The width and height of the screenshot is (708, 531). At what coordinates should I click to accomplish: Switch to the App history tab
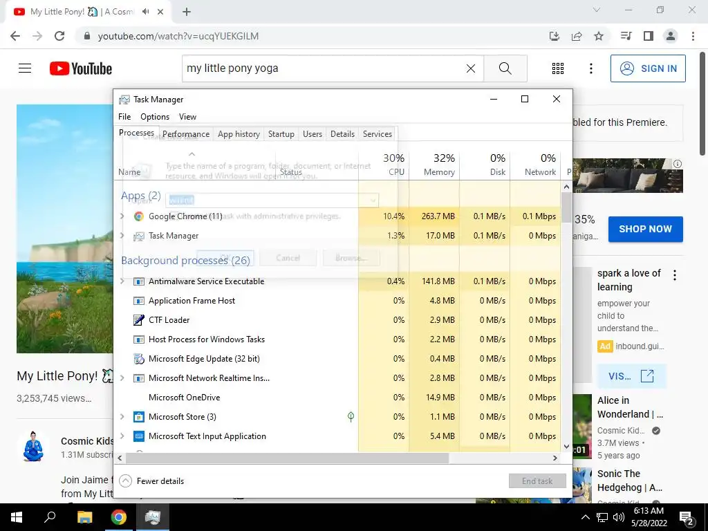click(x=239, y=134)
